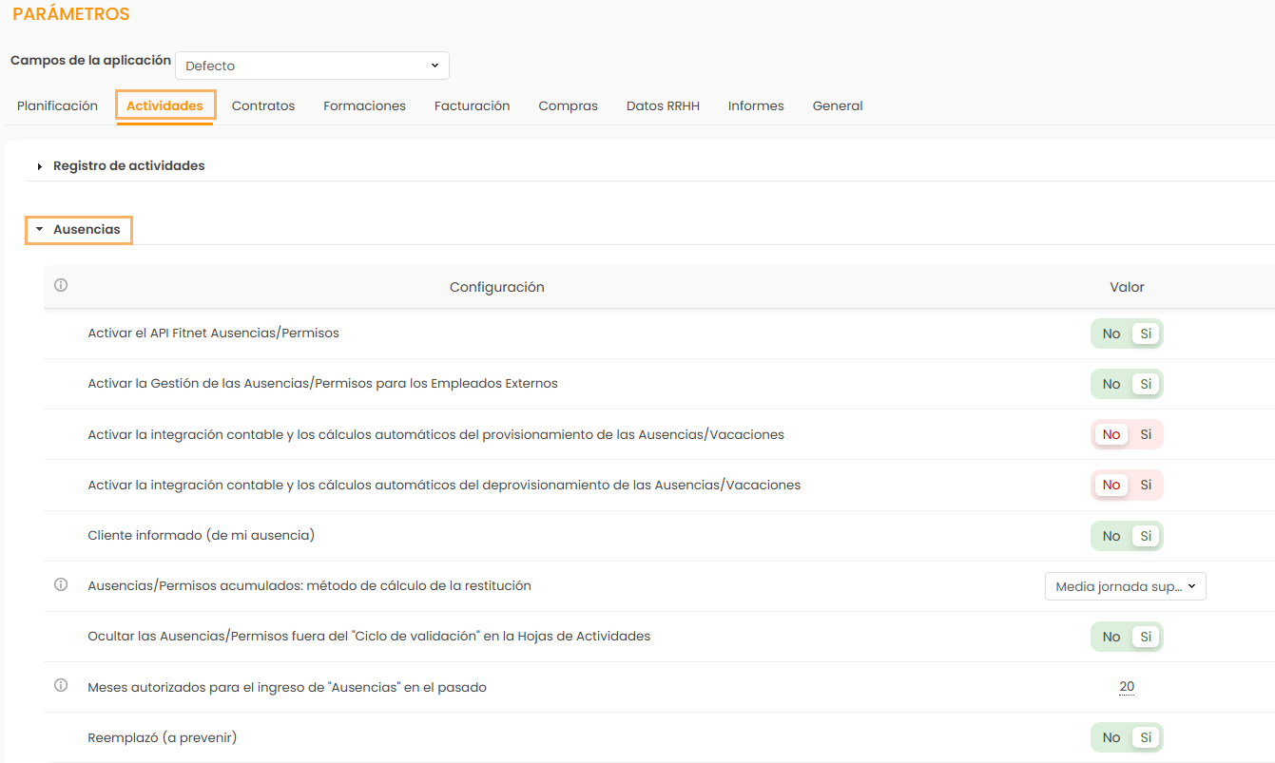The image size is (1275, 763).
Task: Enable integración contable del provisionamiento toggle
Action: pos(1145,434)
